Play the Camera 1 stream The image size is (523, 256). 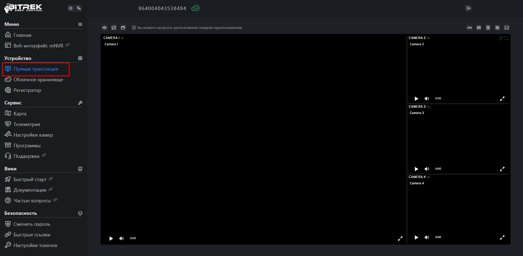pyautogui.click(x=111, y=238)
